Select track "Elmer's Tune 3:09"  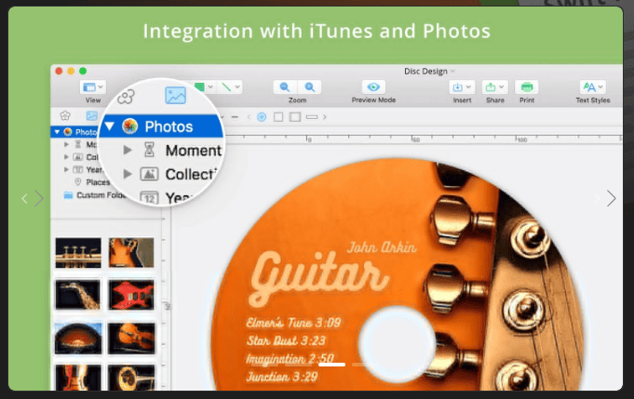(294, 322)
